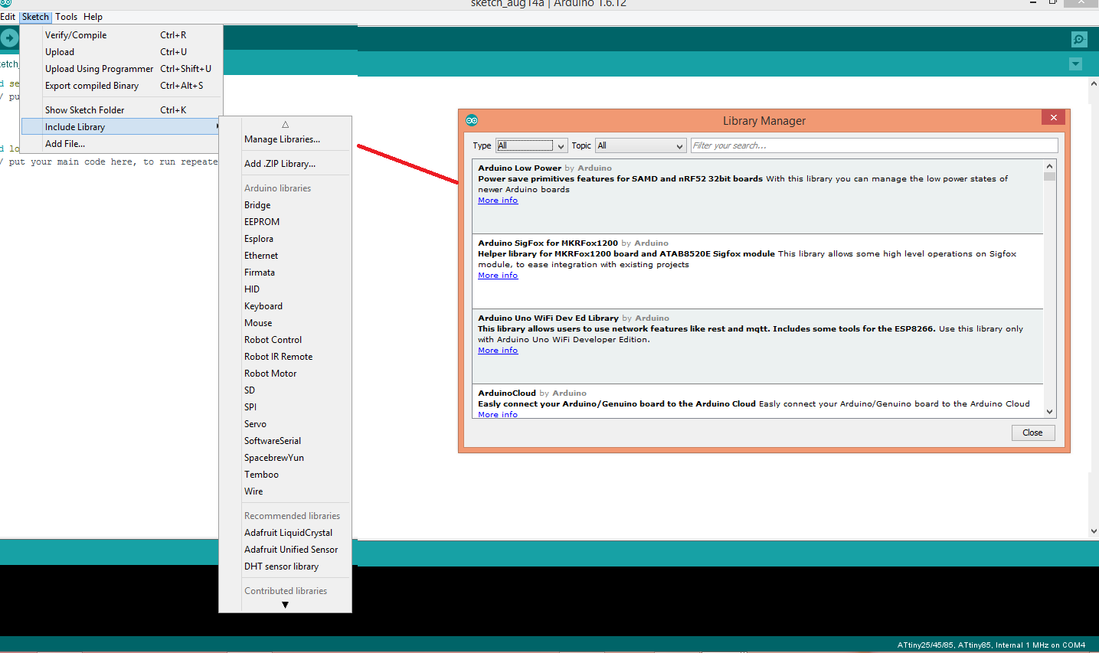Select Upload Using Programmer
The image size is (1099, 653).
[122, 69]
